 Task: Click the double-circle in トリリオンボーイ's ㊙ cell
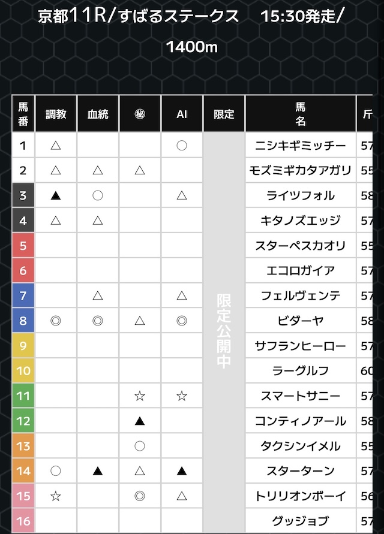[x=140, y=496]
